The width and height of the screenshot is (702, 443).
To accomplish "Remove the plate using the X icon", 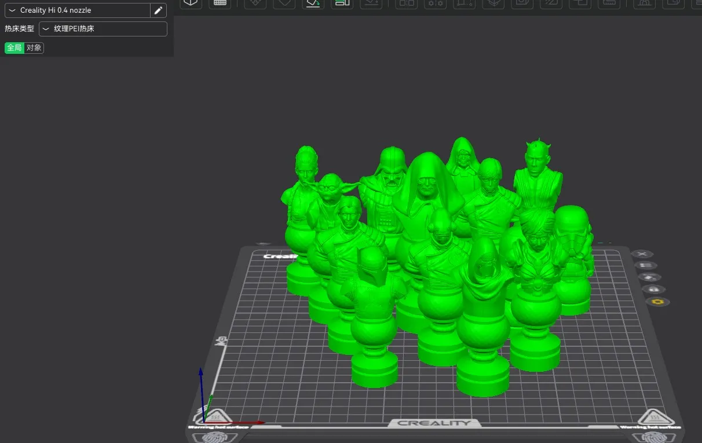I will [x=642, y=254].
